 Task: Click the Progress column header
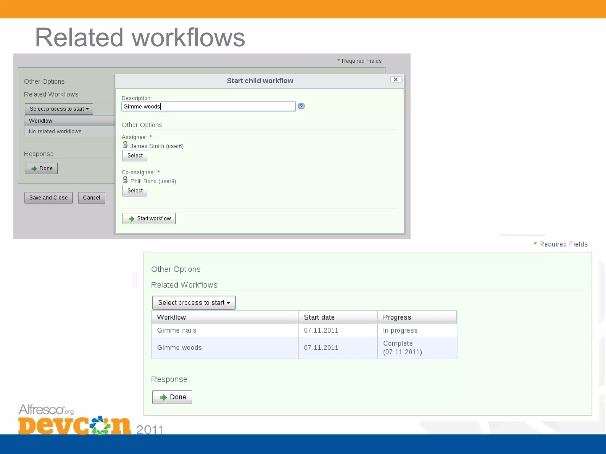point(417,317)
